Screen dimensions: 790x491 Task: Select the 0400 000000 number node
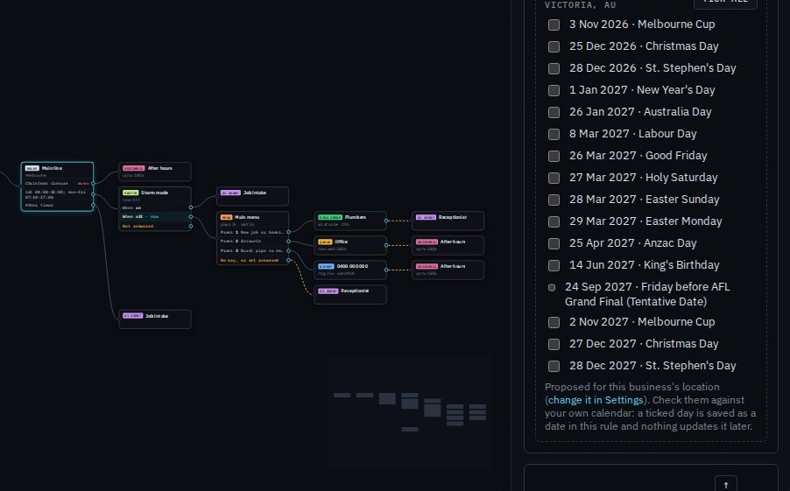coord(350,270)
